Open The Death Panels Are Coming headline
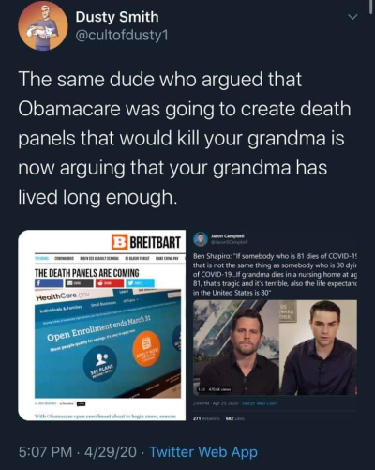 pyautogui.click(x=87, y=273)
